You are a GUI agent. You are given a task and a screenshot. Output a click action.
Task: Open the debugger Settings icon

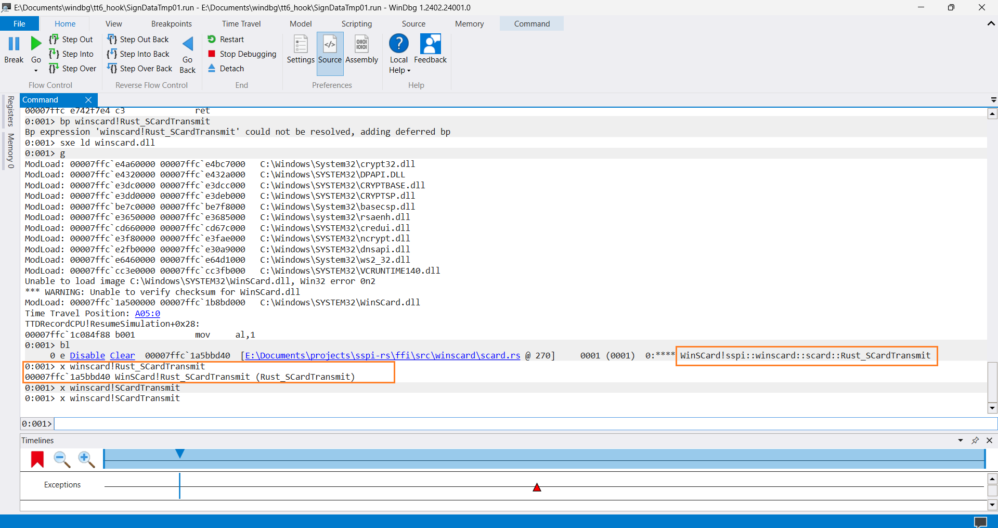point(301,45)
